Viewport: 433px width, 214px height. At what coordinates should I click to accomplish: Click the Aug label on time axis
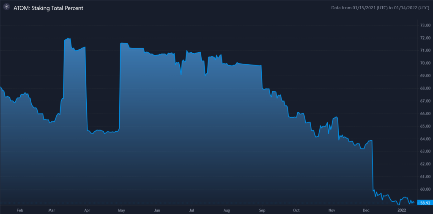click(226, 211)
